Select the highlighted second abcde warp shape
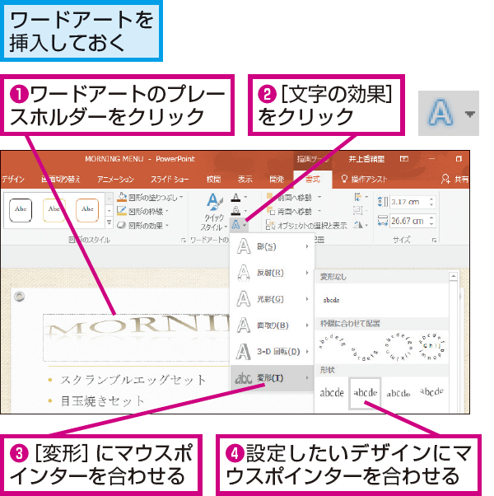The width and height of the screenshot is (494, 496). tap(365, 393)
